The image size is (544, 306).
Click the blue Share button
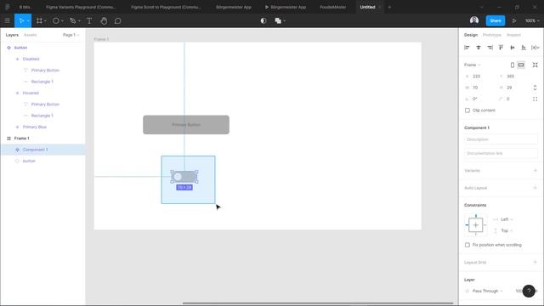(495, 20)
